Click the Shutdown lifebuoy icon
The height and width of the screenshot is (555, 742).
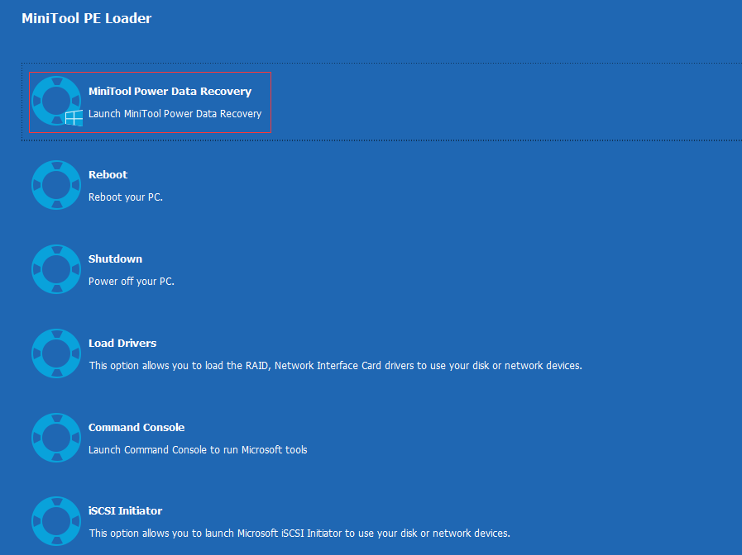(56, 268)
